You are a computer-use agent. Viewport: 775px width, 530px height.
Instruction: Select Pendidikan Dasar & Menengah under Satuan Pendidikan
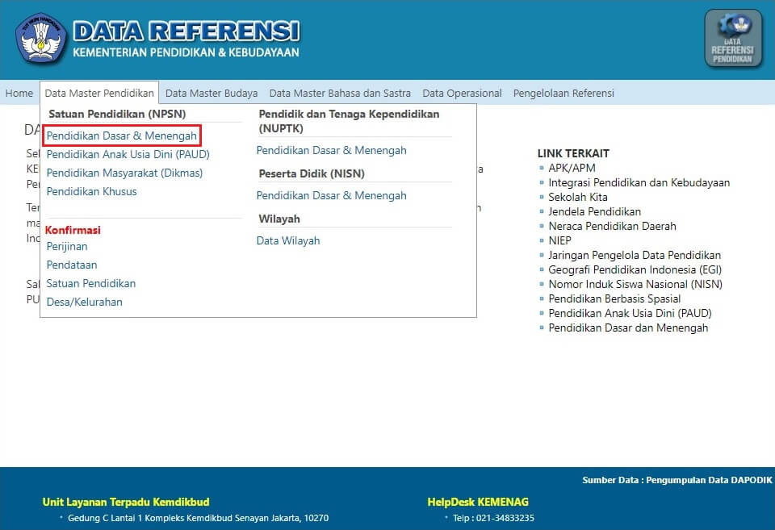(x=121, y=136)
